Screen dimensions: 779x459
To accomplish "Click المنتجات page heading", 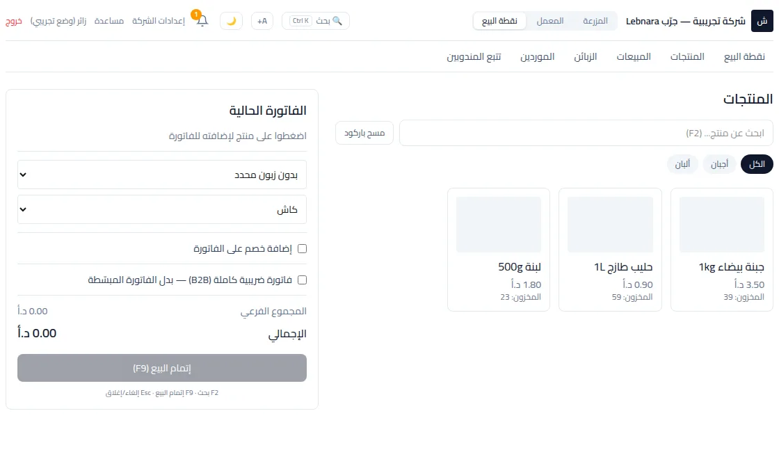I will (x=748, y=99).
